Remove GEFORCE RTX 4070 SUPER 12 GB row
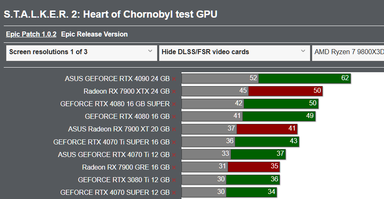Image resolution: width=384 pixels, height=199 pixels. (x=174, y=193)
